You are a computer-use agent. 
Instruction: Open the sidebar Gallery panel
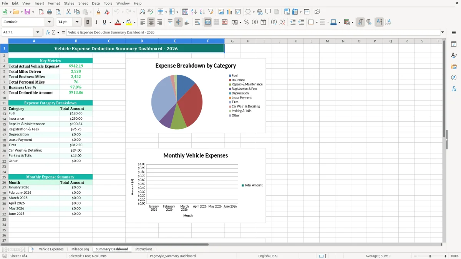[x=454, y=67]
